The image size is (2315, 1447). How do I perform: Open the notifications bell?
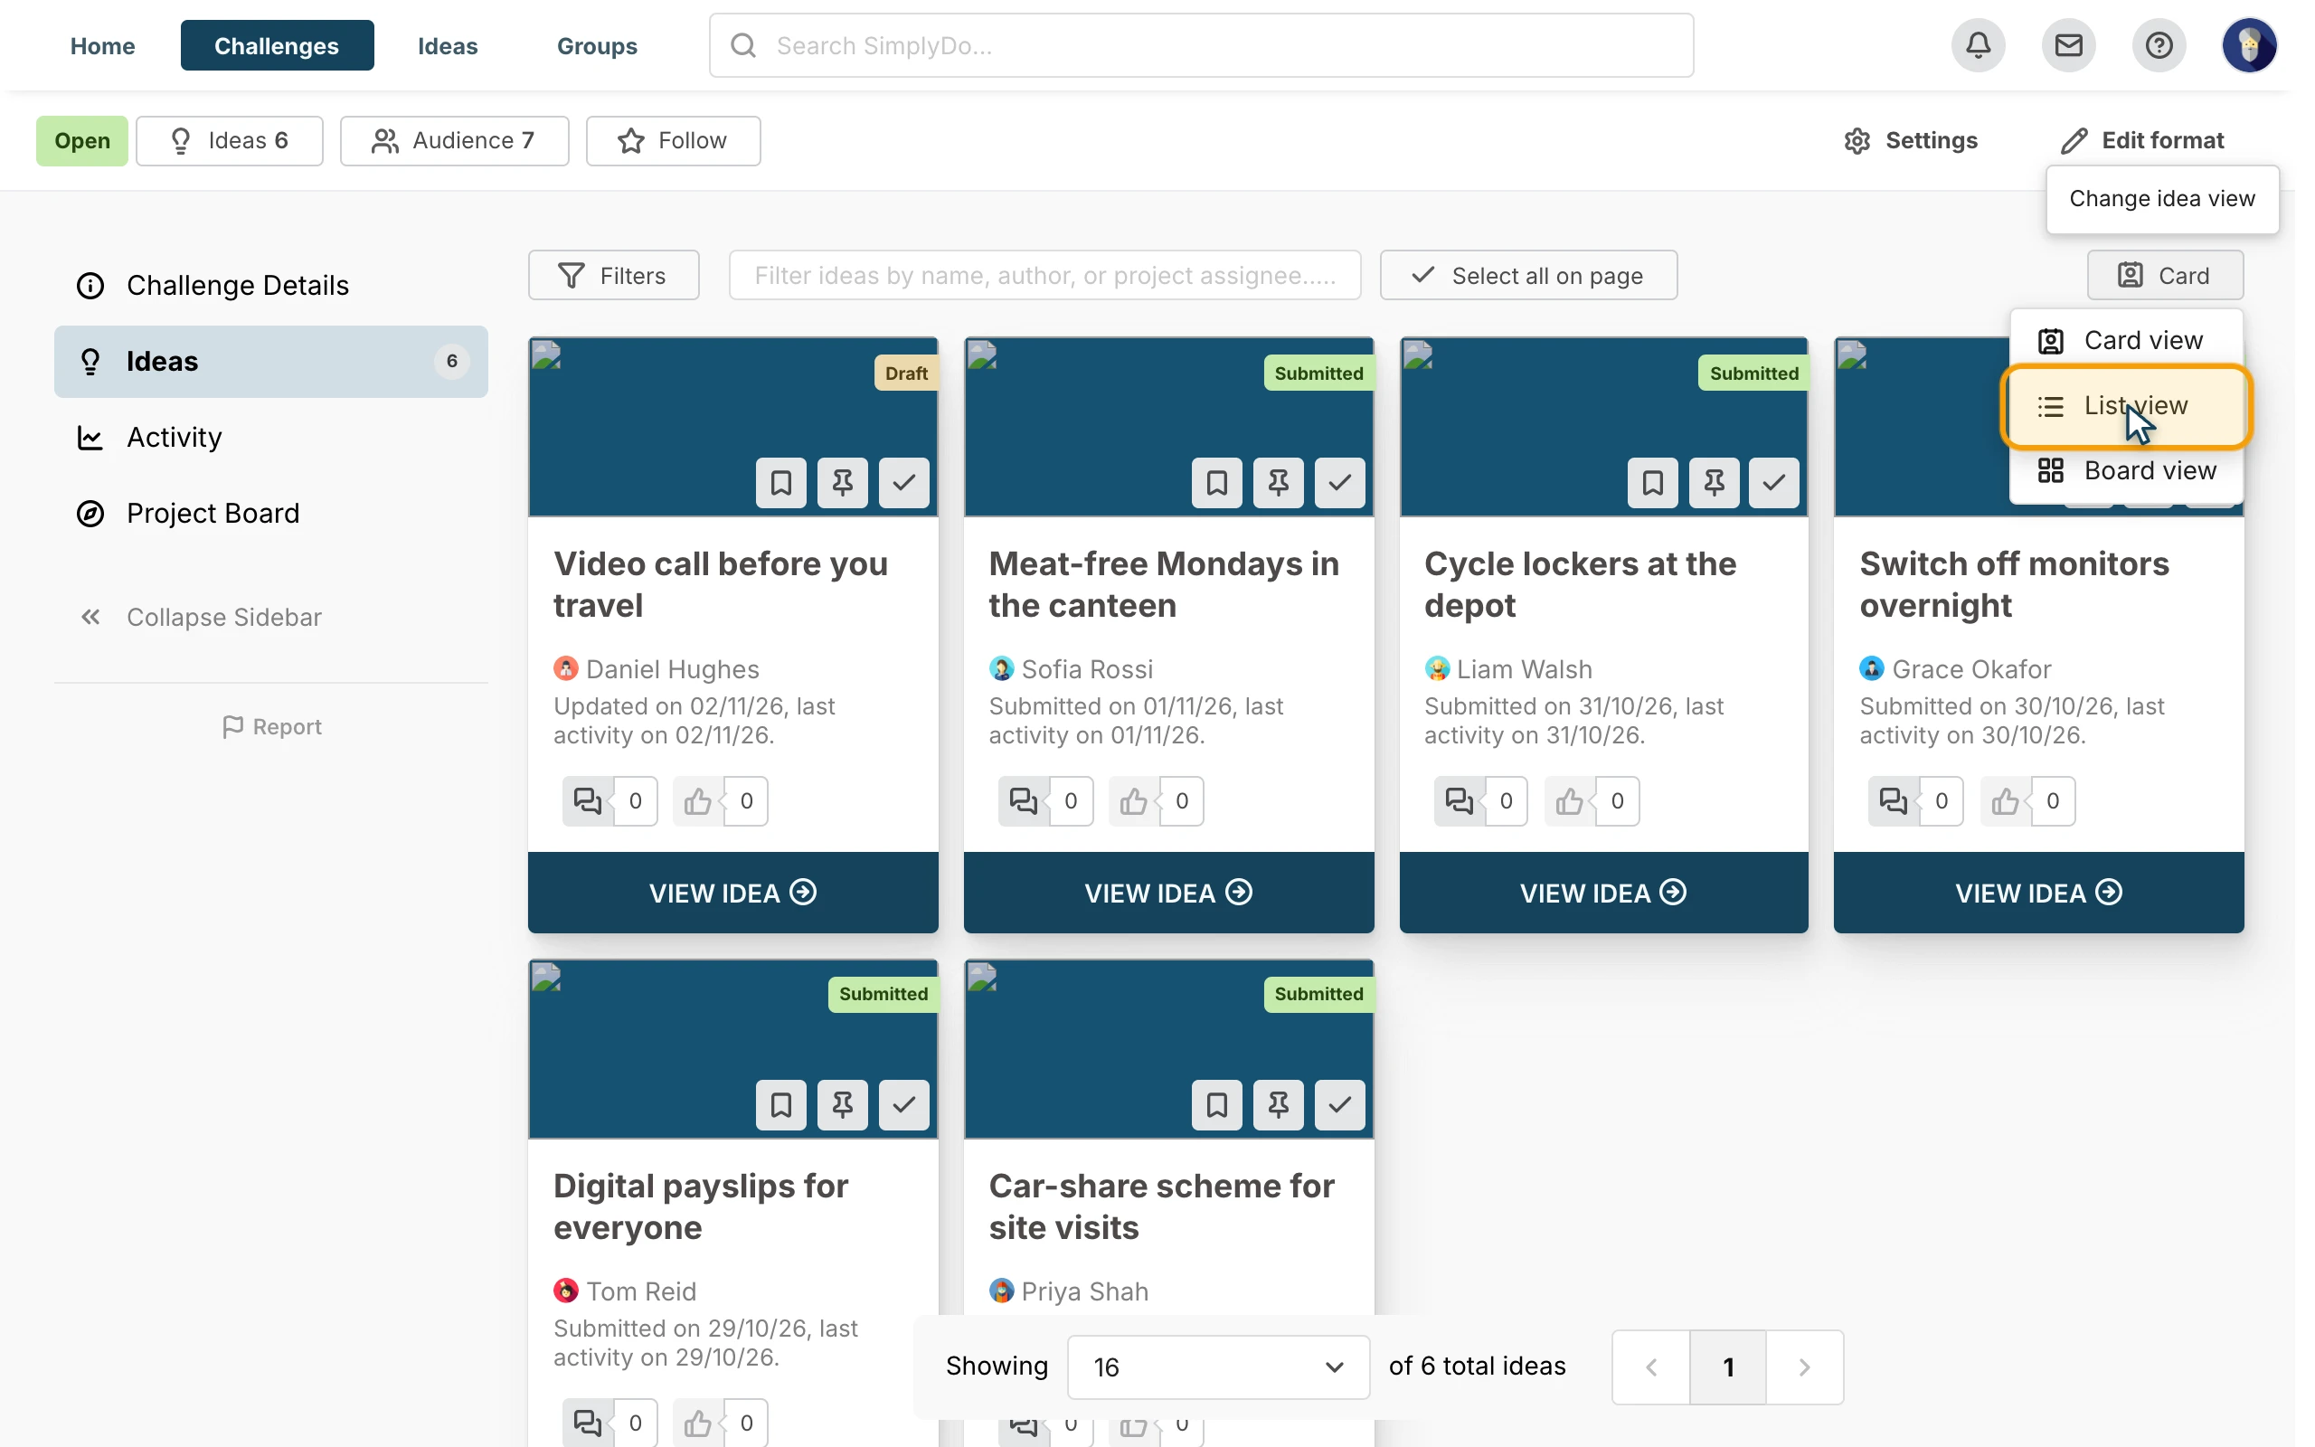1978,45
